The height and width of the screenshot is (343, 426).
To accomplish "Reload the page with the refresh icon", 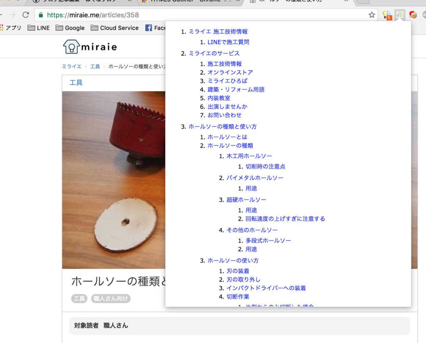I will [x=26, y=15].
